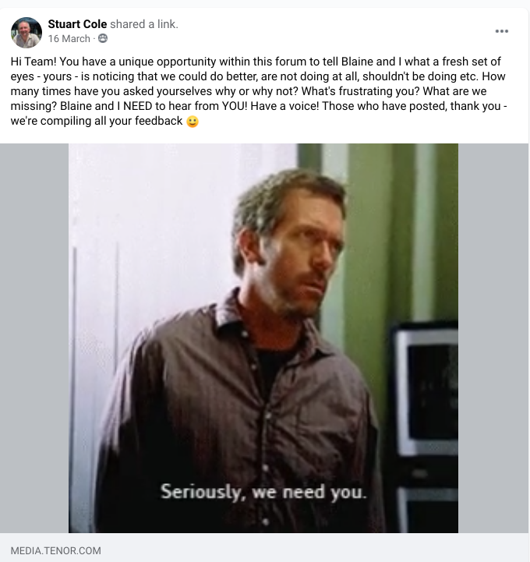The width and height of the screenshot is (530, 562).
Task: Open Stuart Cole's profile via name link
Action: click(77, 24)
